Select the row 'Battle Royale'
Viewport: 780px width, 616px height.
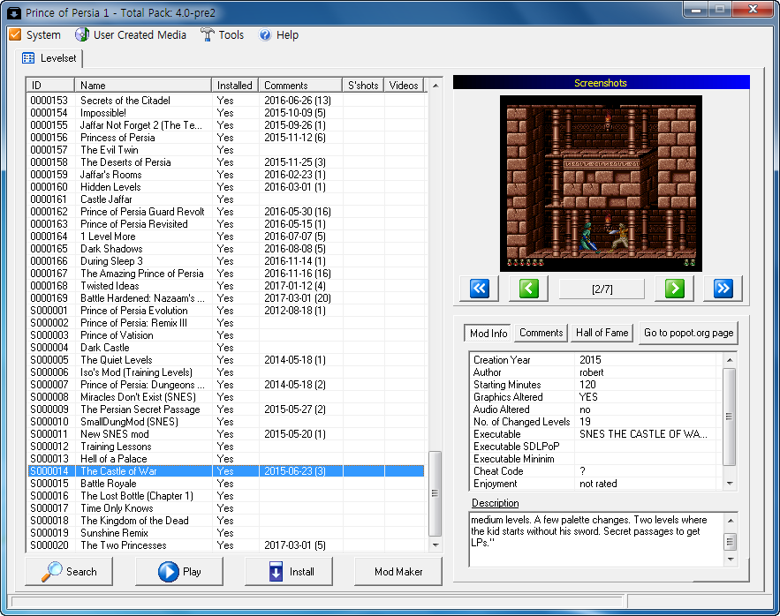tap(226, 484)
